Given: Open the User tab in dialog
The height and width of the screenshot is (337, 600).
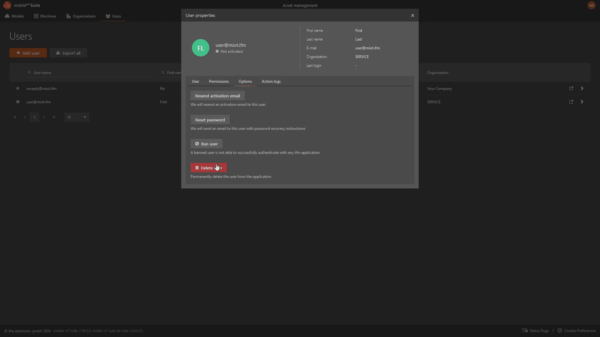Looking at the screenshot, I should [x=195, y=81].
